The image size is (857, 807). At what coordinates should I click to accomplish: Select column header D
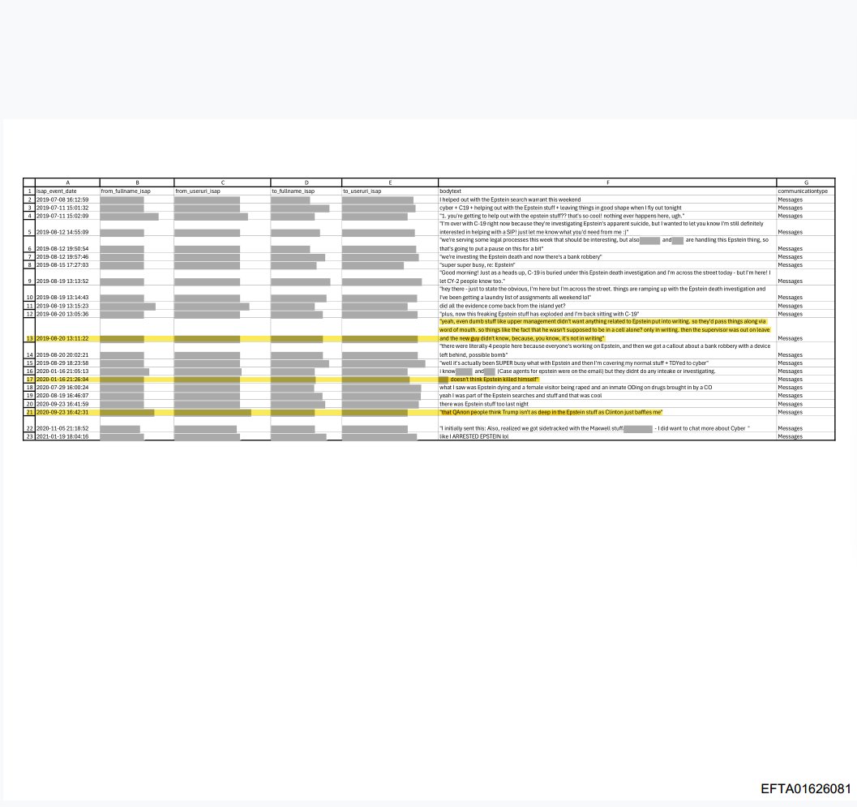pyautogui.click(x=306, y=182)
